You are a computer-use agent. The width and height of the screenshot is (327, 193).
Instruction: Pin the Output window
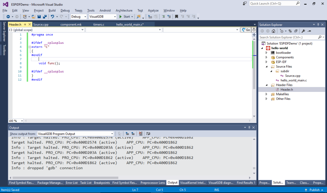(x=249, y=127)
